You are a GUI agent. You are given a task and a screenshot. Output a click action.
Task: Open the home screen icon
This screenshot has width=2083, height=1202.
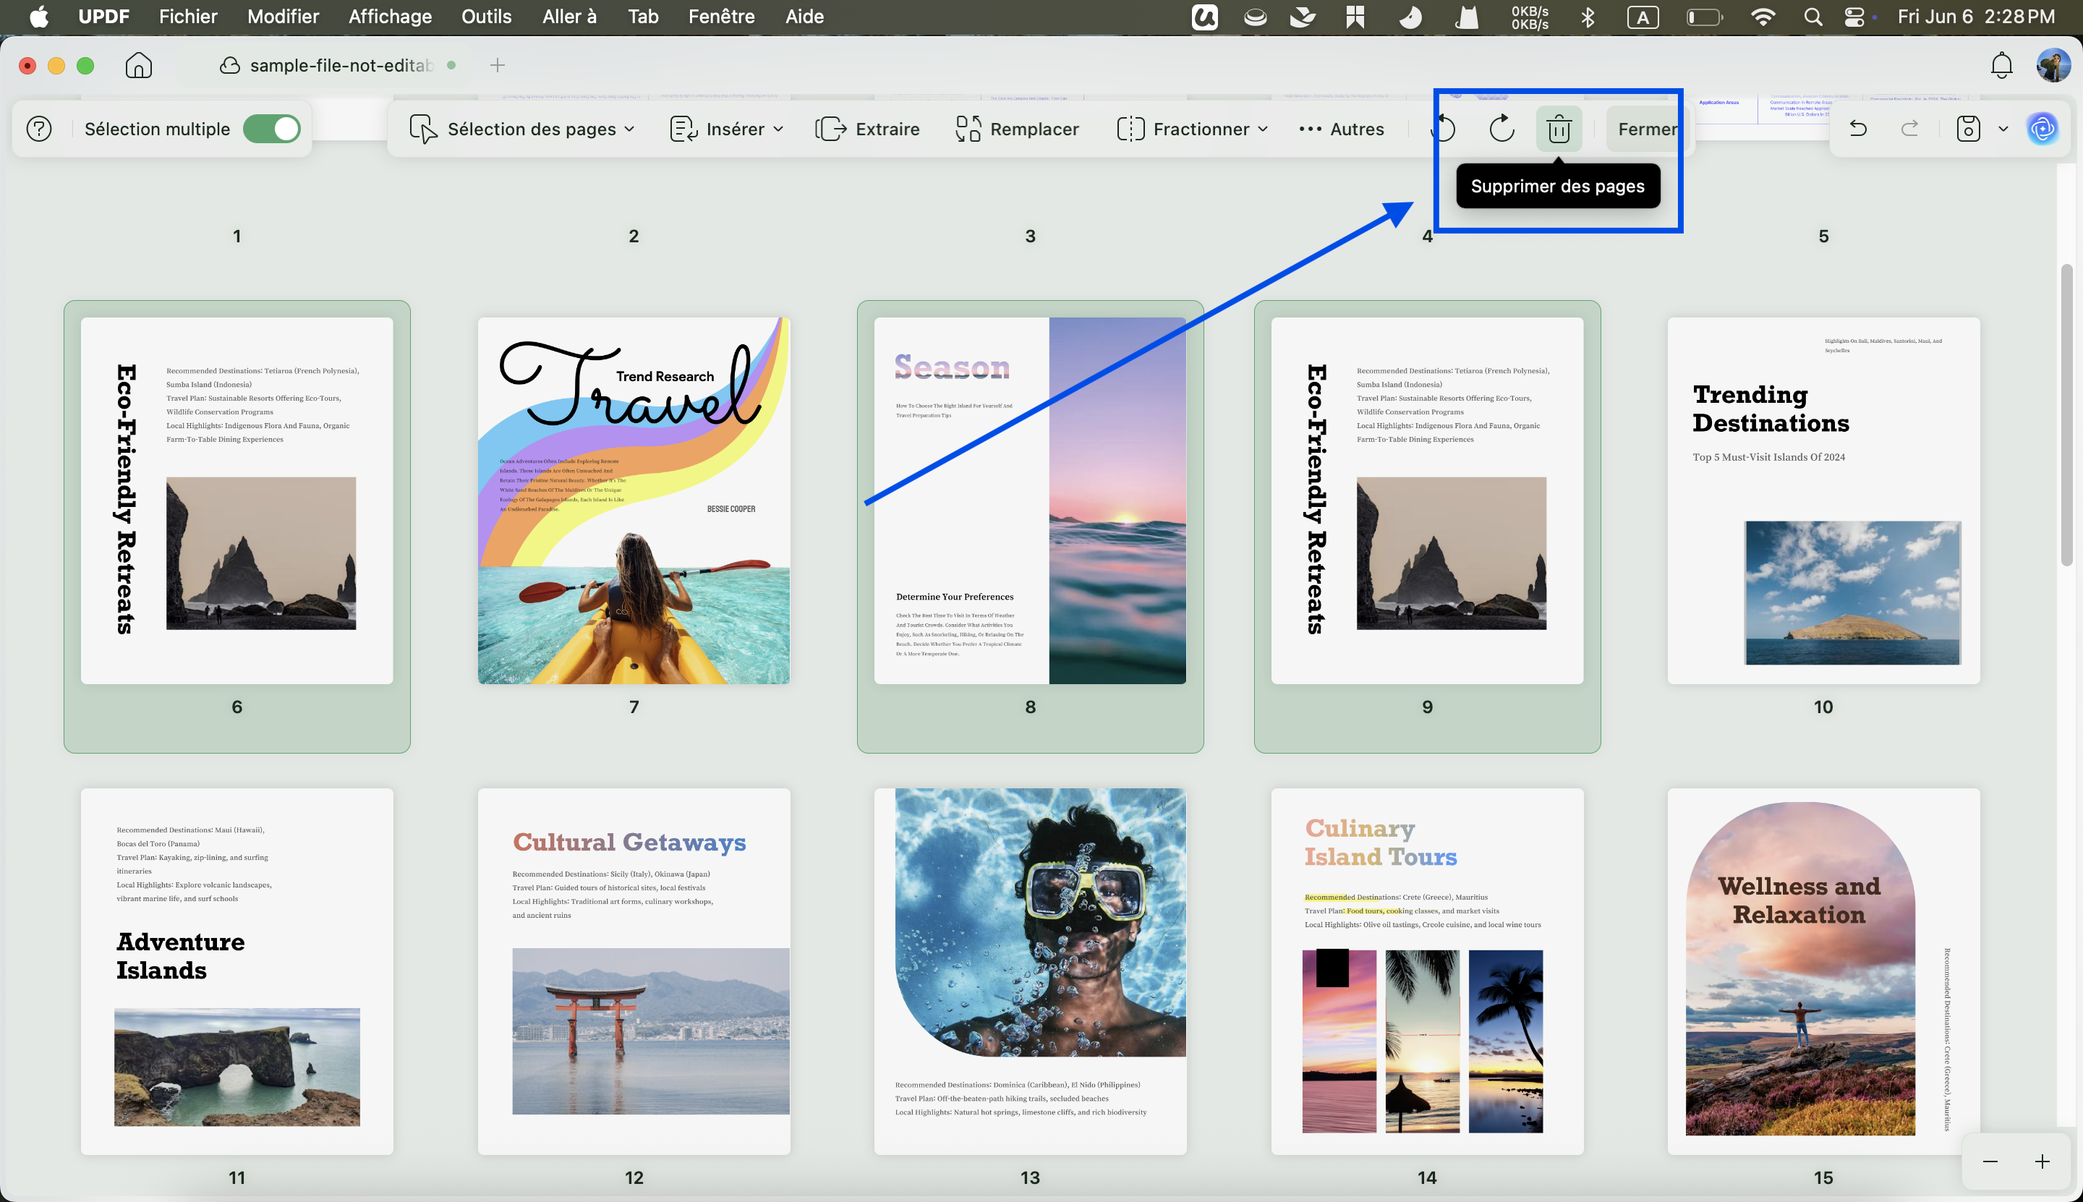[139, 65]
